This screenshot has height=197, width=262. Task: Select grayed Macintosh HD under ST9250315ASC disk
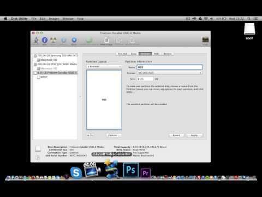tap(47, 68)
